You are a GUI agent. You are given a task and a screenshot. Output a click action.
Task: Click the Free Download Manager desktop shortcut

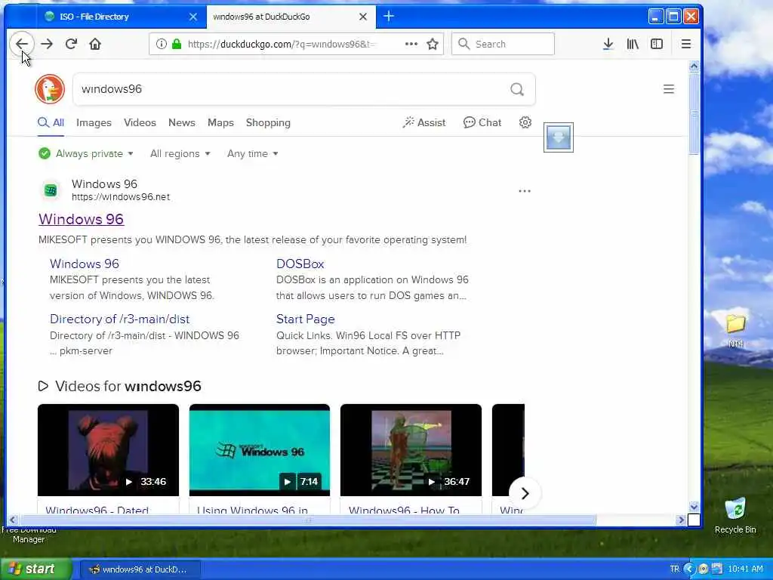click(29, 534)
